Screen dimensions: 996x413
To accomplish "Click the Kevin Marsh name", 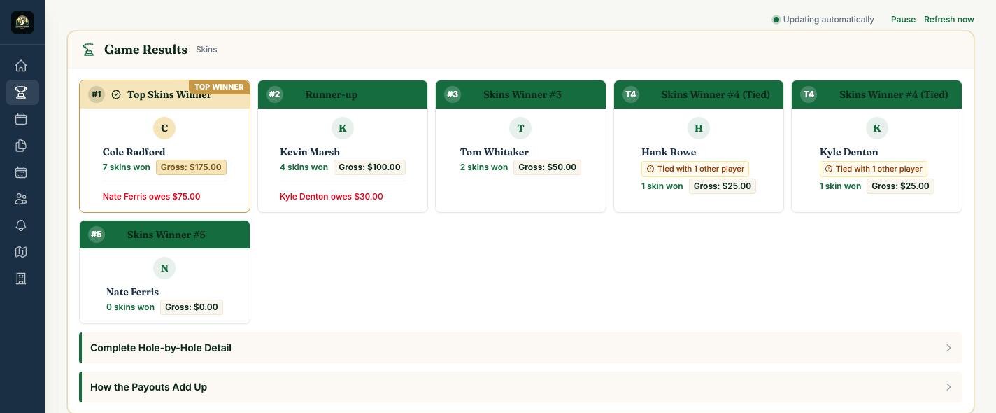I will click(x=310, y=152).
